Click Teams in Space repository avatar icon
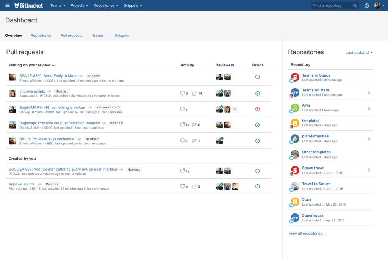Screen dimensions: 388x259 click(295, 77)
